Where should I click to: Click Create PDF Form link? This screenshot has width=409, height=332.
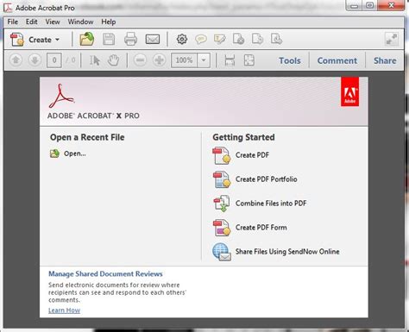[x=261, y=228]
